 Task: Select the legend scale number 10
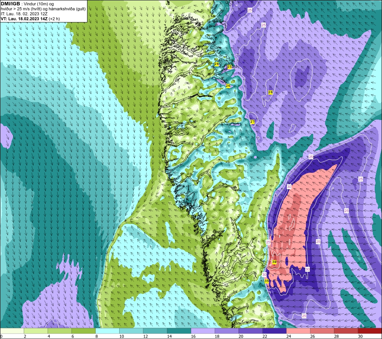(121, 336)
